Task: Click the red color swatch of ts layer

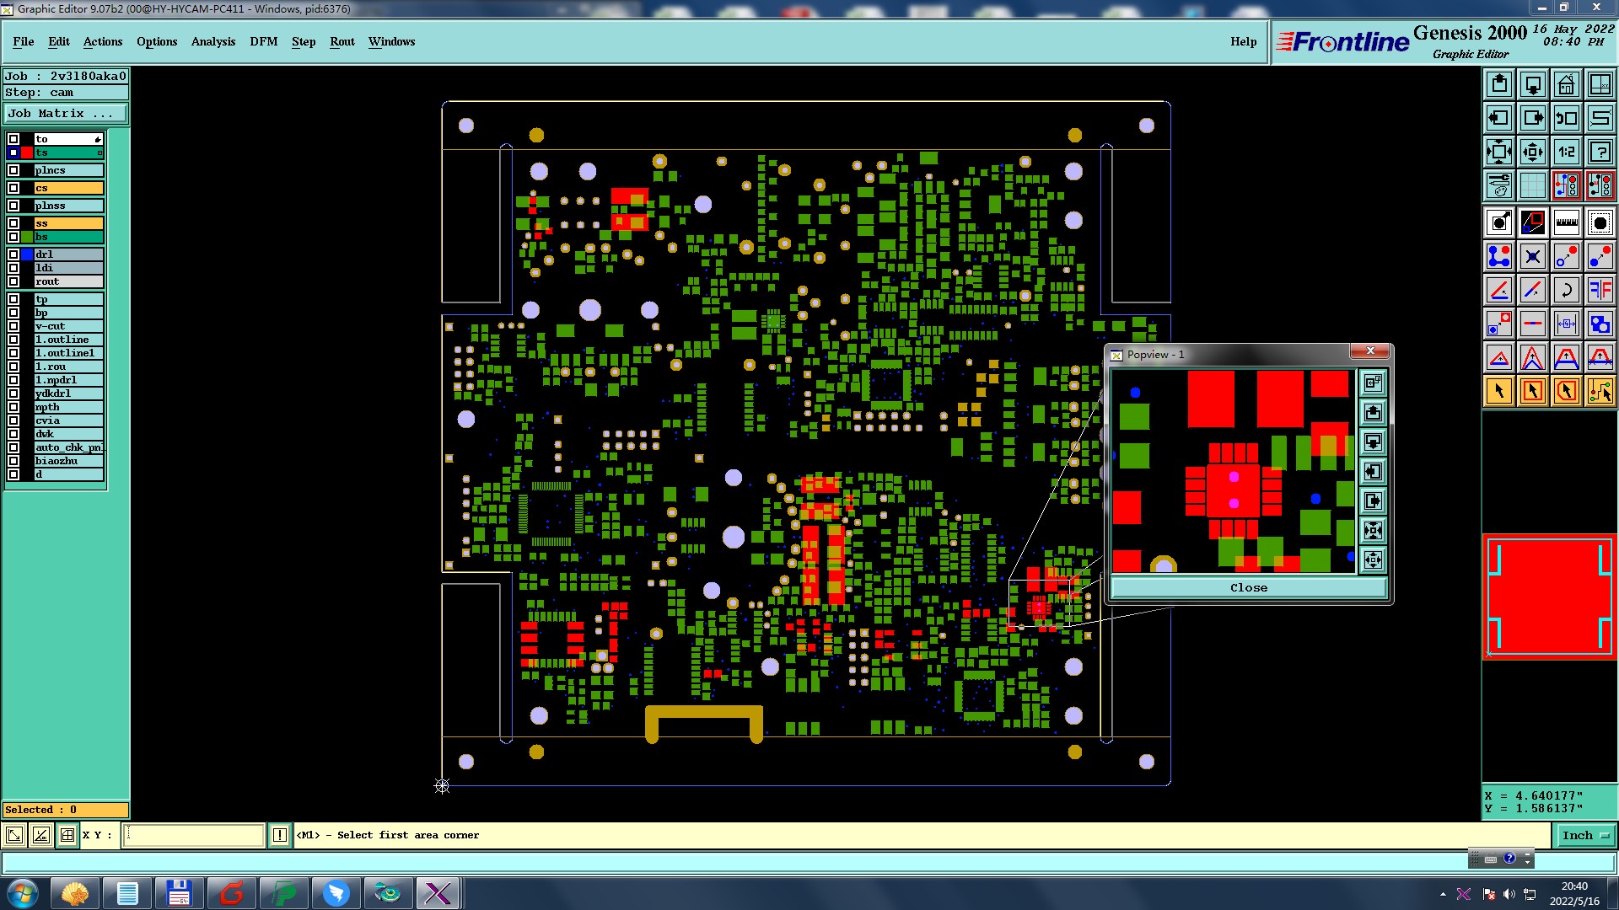Action: point(27,153)
